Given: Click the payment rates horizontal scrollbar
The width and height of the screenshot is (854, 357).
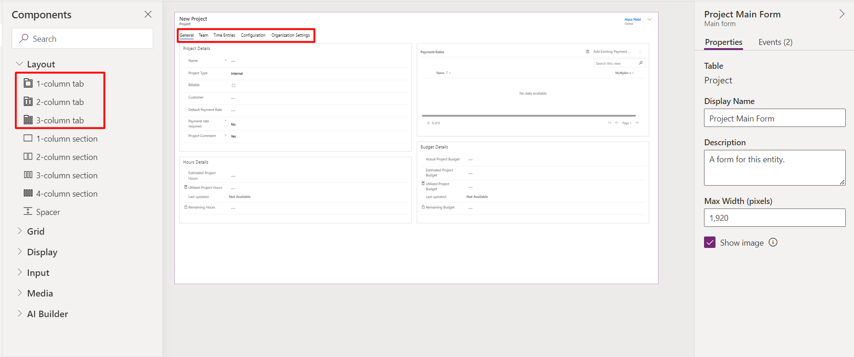Looking at the screenshot, I should 528,115.
